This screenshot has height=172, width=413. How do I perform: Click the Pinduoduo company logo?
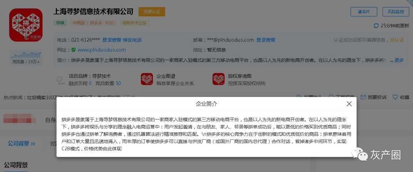pyautogui.click(x=26, y=25)
